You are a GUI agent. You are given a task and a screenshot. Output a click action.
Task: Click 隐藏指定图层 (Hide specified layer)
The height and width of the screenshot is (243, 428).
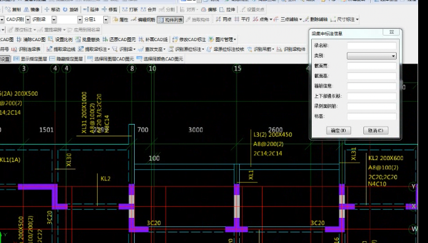66,59
